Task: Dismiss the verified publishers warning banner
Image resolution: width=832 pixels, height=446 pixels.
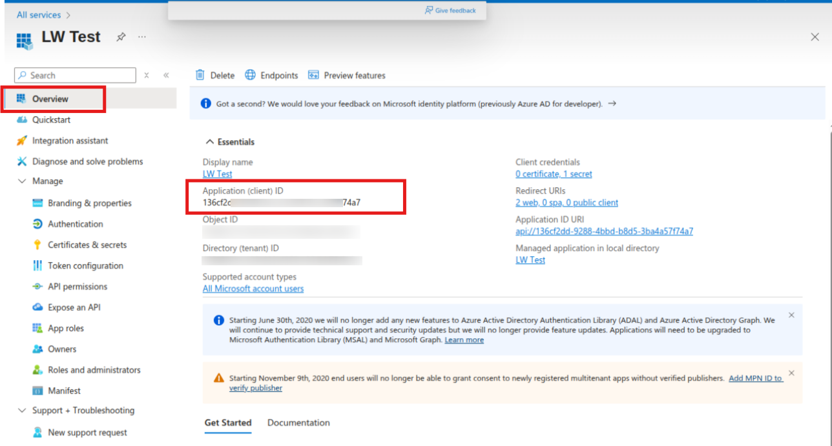Action: pos(791,374)
